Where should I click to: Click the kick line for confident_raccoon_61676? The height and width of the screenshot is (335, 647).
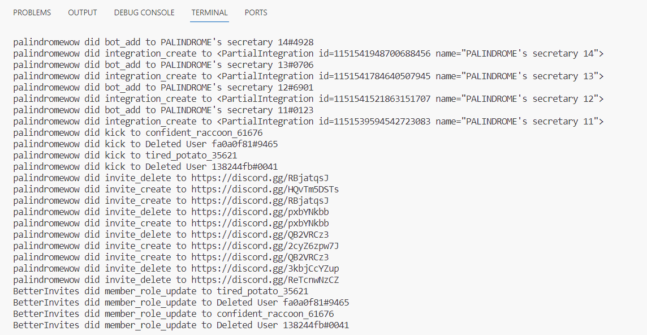137,132
